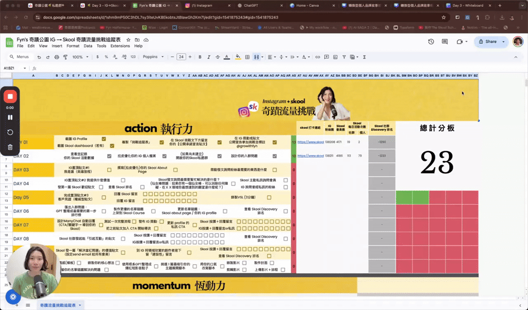Uncheck '截圖 Skool dashboard' checkbox
The height and width of the screenshot is (310, 528).
112,146
